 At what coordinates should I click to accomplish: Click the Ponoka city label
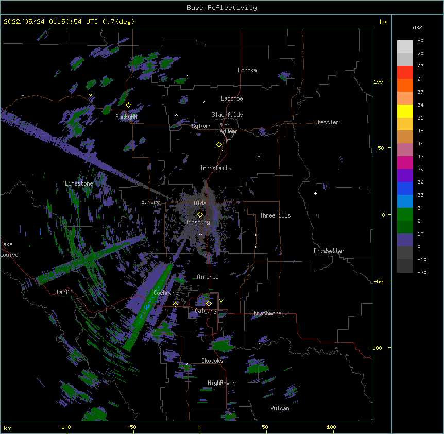247,70
